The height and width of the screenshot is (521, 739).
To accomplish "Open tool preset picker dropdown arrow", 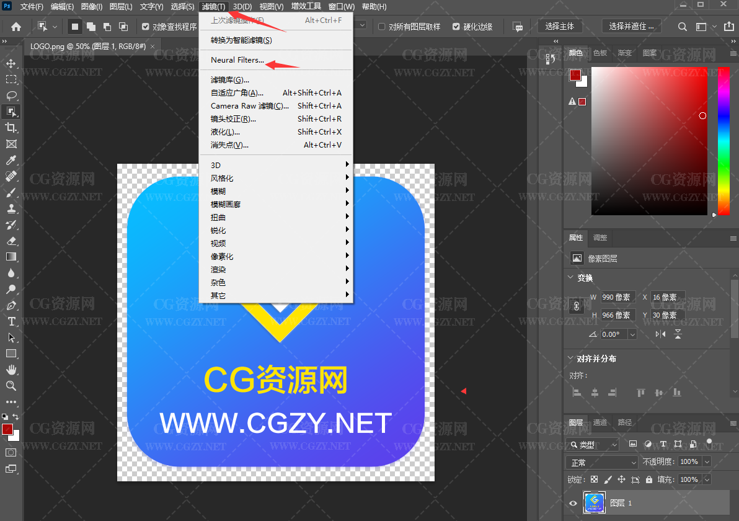I will [x=55, y=27].
